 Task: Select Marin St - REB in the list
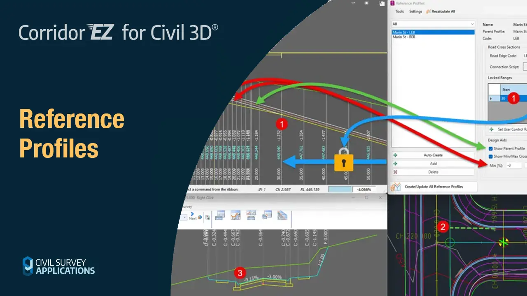[433, 37]
